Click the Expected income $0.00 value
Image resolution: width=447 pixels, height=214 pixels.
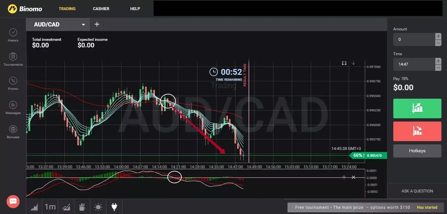point(86,45)
